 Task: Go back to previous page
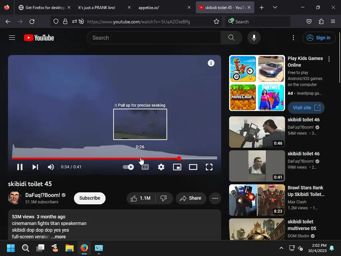coord(8,22)
